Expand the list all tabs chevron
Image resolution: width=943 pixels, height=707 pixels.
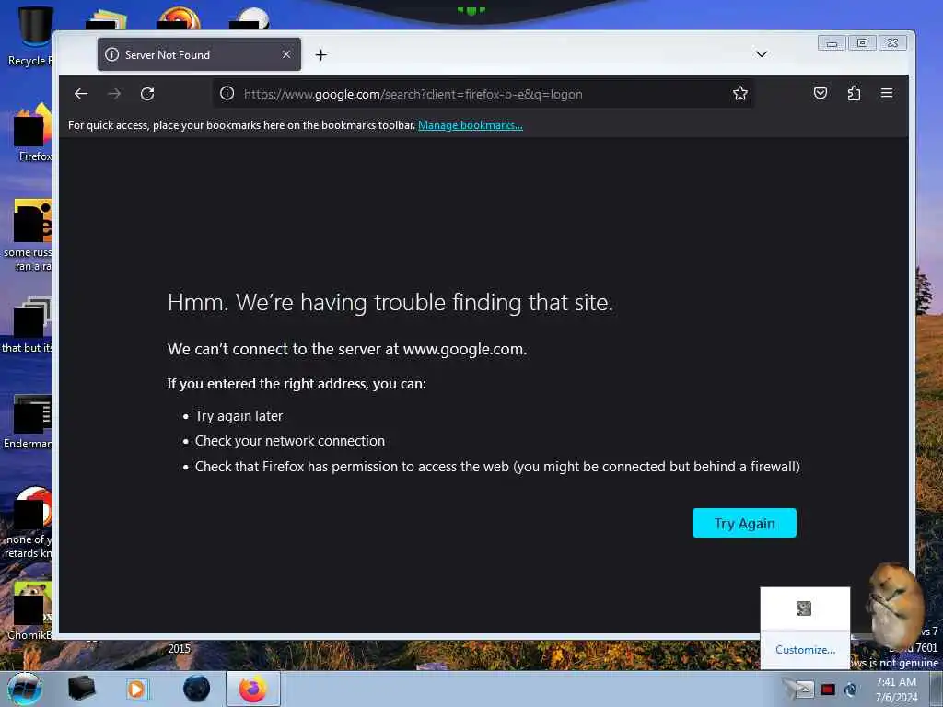(x=762, y=54)
